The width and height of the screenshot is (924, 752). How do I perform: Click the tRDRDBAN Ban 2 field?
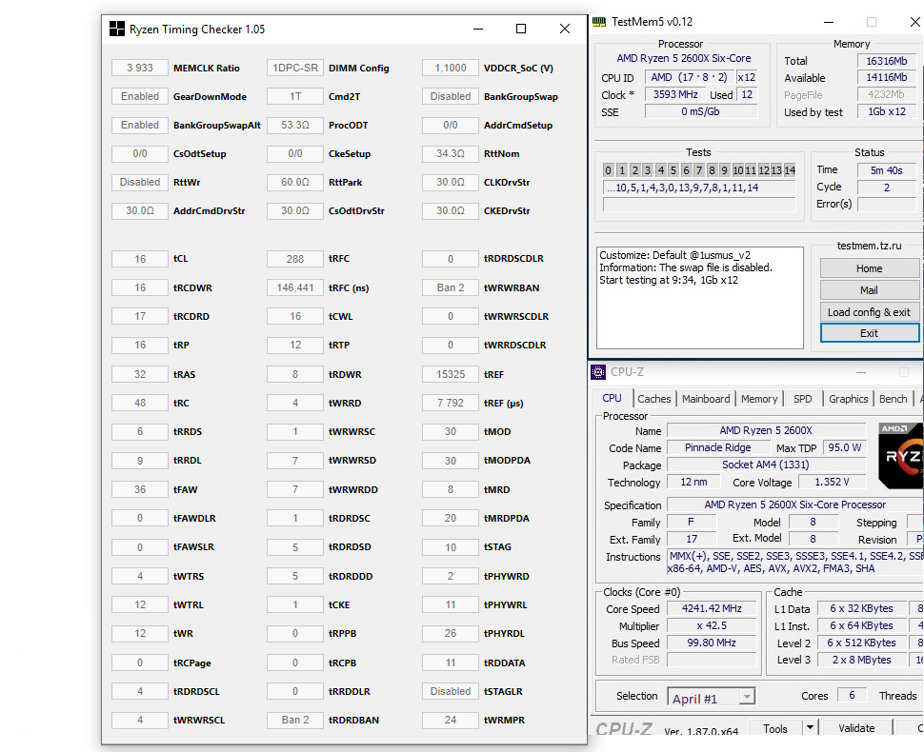click(x=295, y=720)
